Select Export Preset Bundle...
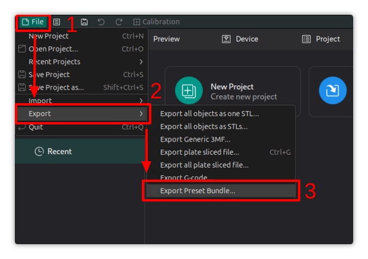Image resolution: width=368 pixels, height=259 pixels. coord(221,191)
